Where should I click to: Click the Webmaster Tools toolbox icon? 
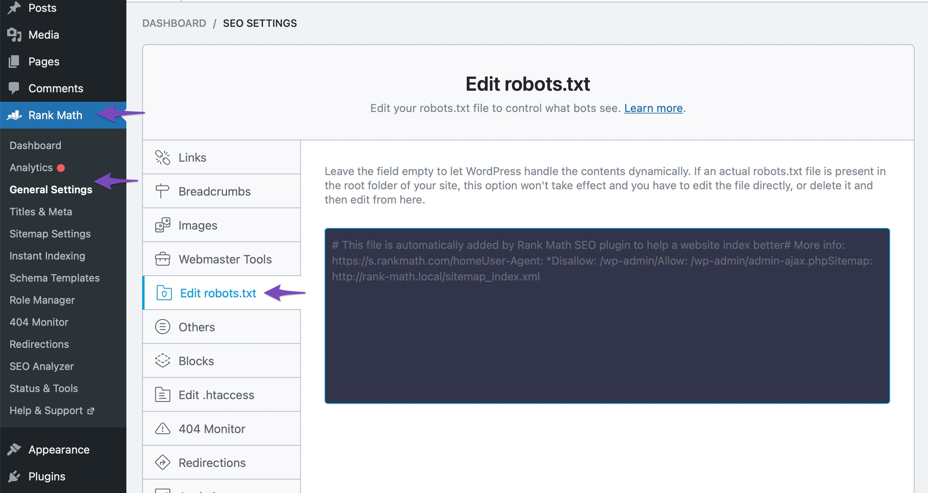pyautogui.click(x=162, y=259)
